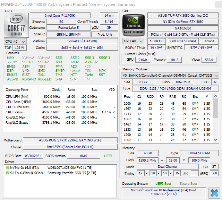This screenshot has height=200, width=222.
Task: Click the ASUS ROG STRIX Z590-E motherboard field
Action: [x=70, y=140]
